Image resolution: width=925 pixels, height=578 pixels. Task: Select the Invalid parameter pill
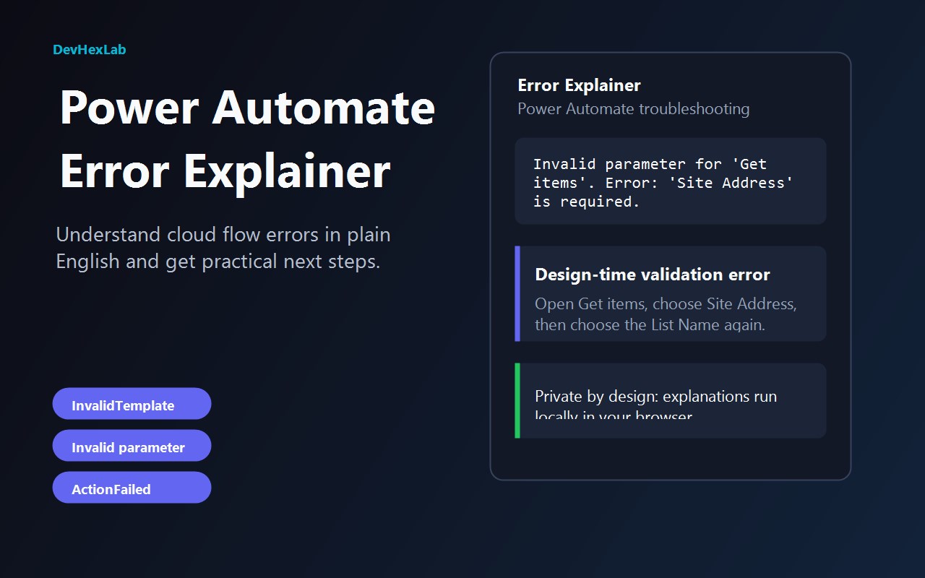[x=132, y=446]
